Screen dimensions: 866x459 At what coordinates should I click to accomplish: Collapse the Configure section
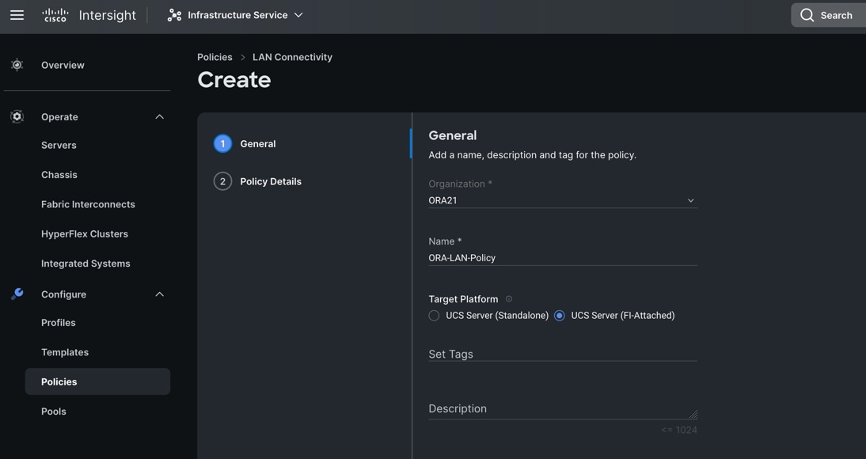point(159,294)
